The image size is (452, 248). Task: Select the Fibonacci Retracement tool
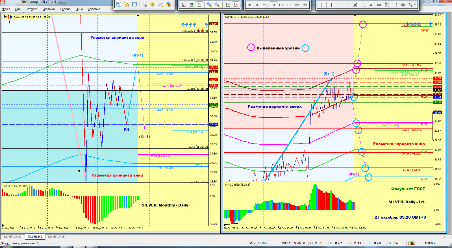pos(363,5)
